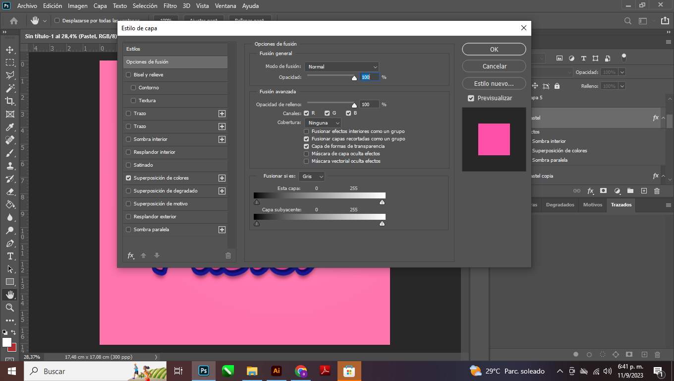The width and height of the screenshot is (674, 381).
Task: Enable the Textura checkbox
Action: [133, 101]
